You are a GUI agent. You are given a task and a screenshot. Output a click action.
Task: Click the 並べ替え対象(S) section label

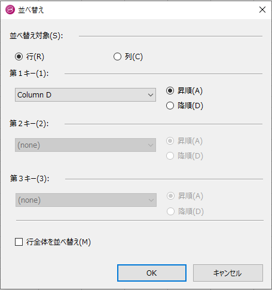tap(36, 36)
